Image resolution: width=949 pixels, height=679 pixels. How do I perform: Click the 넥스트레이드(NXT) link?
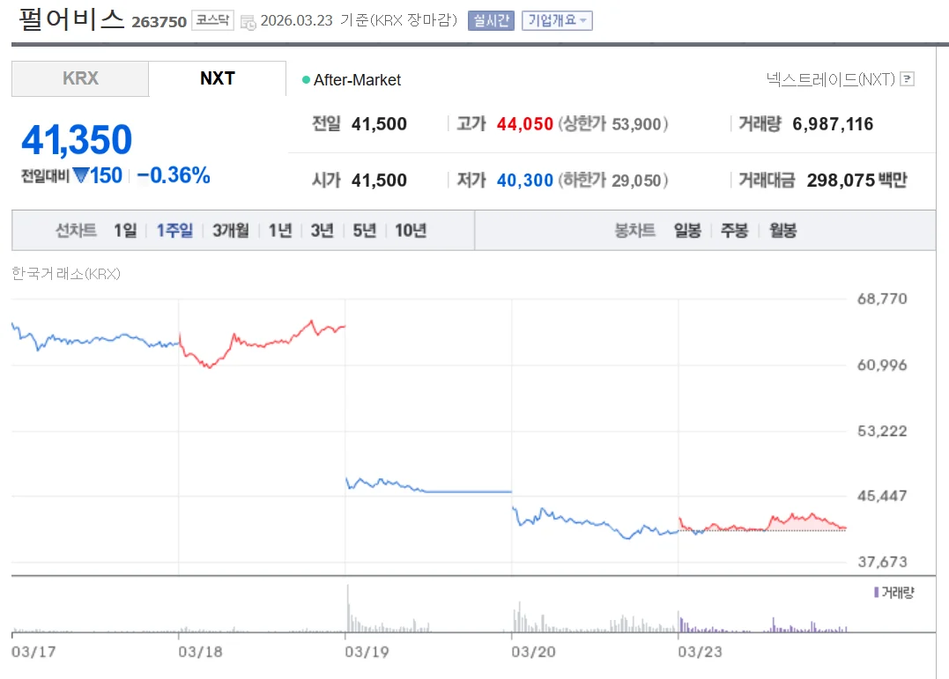[x=830, y=79]
